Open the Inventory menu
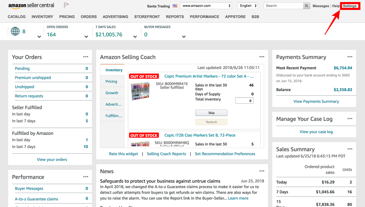The image size is (365, 207). point(42,17)
